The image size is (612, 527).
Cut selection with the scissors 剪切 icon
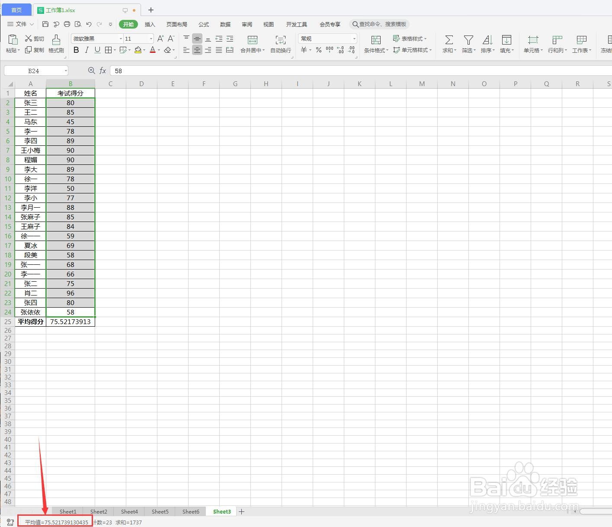click(29, 39)
